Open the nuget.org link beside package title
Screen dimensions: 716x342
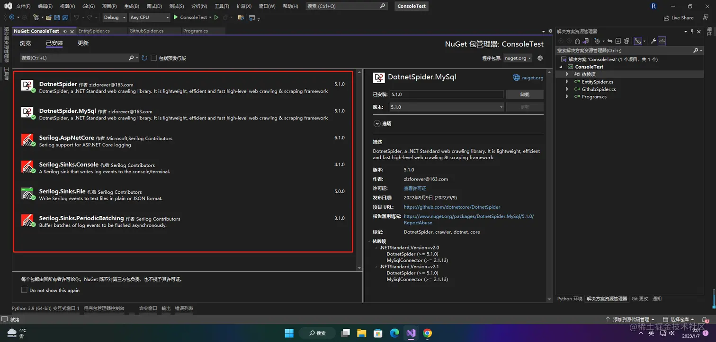pos(532,77)
